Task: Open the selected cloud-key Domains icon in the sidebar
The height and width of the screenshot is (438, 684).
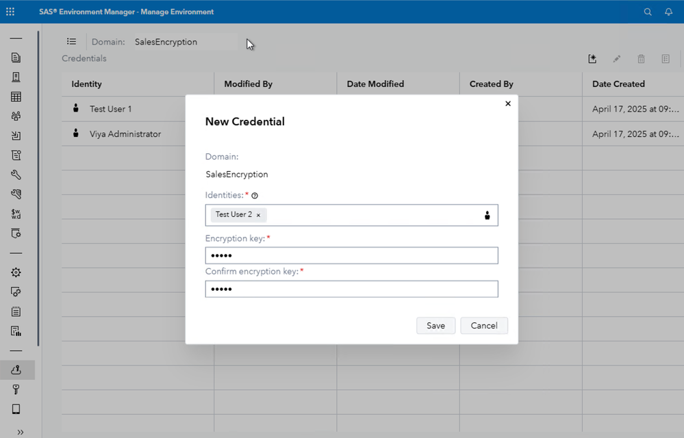Action: pyautogui.click(x=16, y=370)
